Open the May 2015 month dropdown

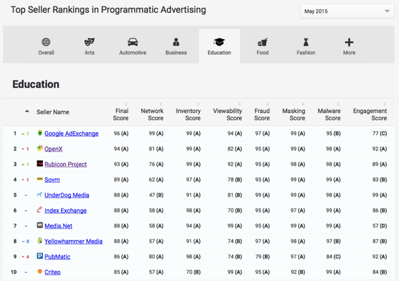[347, 11]
